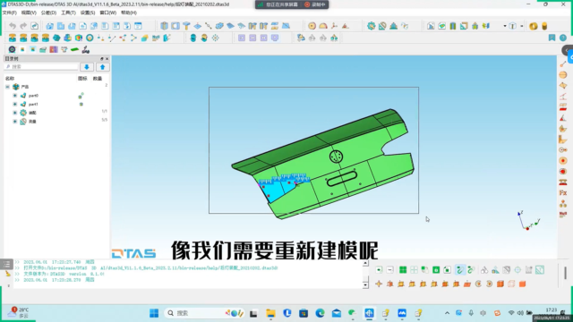573x322 pixels.
Task: Click the round gold ring icon in second toolbar row
Action: tap(90, 38)
